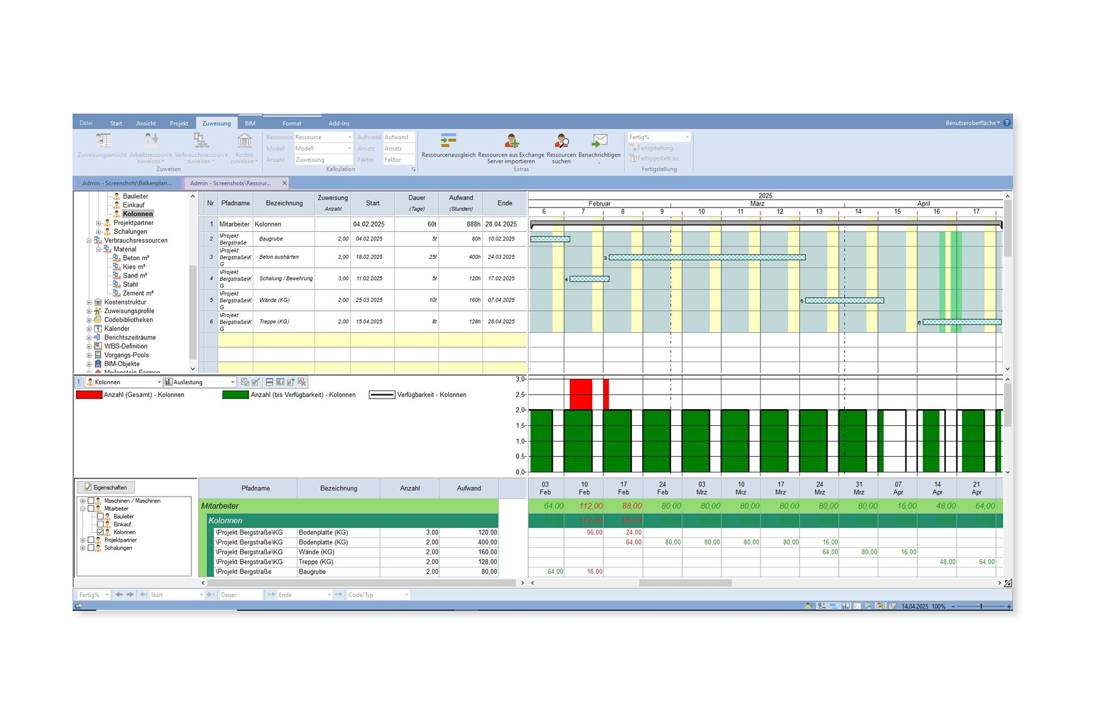The image size is (1099, 723).
Task: Click the delete chart icon with red X
Action: [x=302, y=382]
